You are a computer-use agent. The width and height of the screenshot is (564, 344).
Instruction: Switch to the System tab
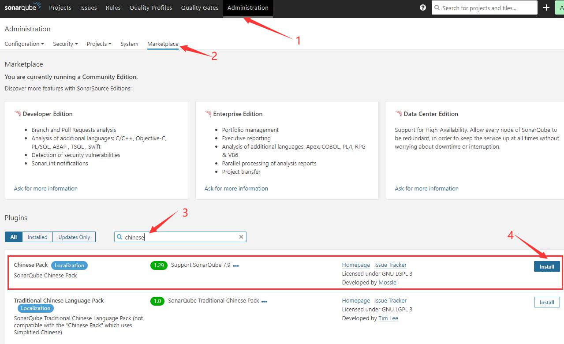(x=129, y=44)
